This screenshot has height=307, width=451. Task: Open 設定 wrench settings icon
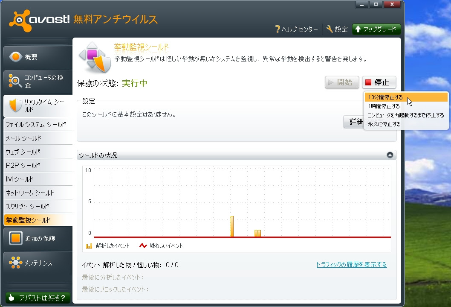coord(330,29)
